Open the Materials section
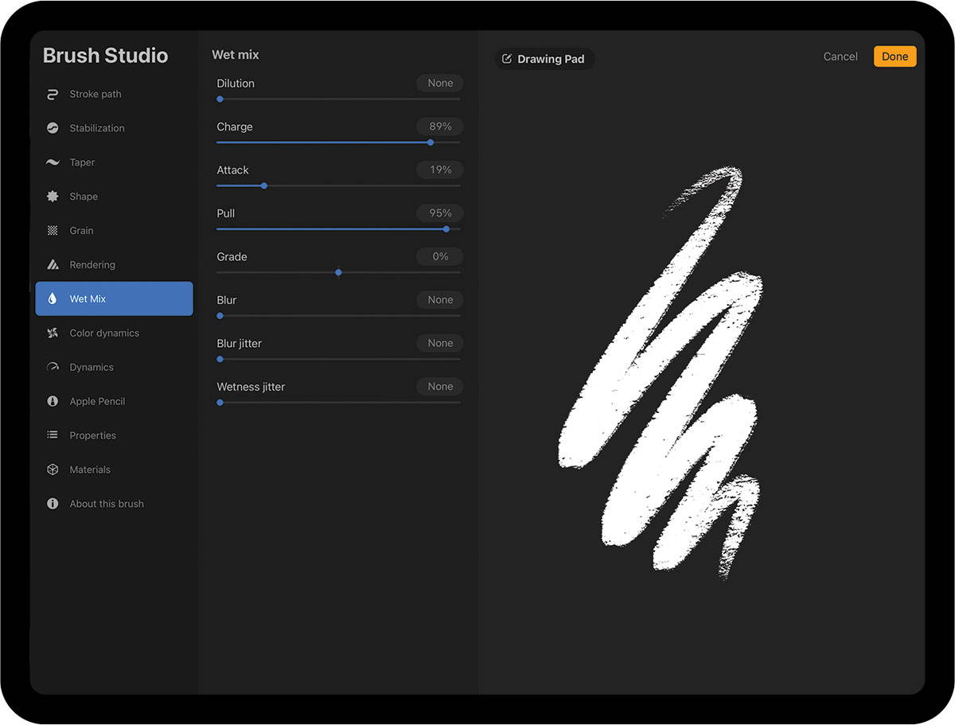Screen dimensions: 955x725 click(90, 470)
